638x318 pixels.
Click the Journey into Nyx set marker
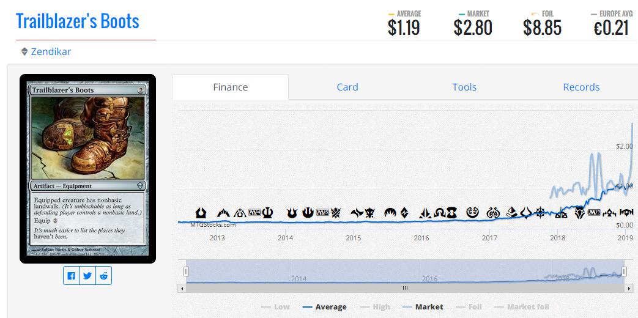[x=308, y=213]
